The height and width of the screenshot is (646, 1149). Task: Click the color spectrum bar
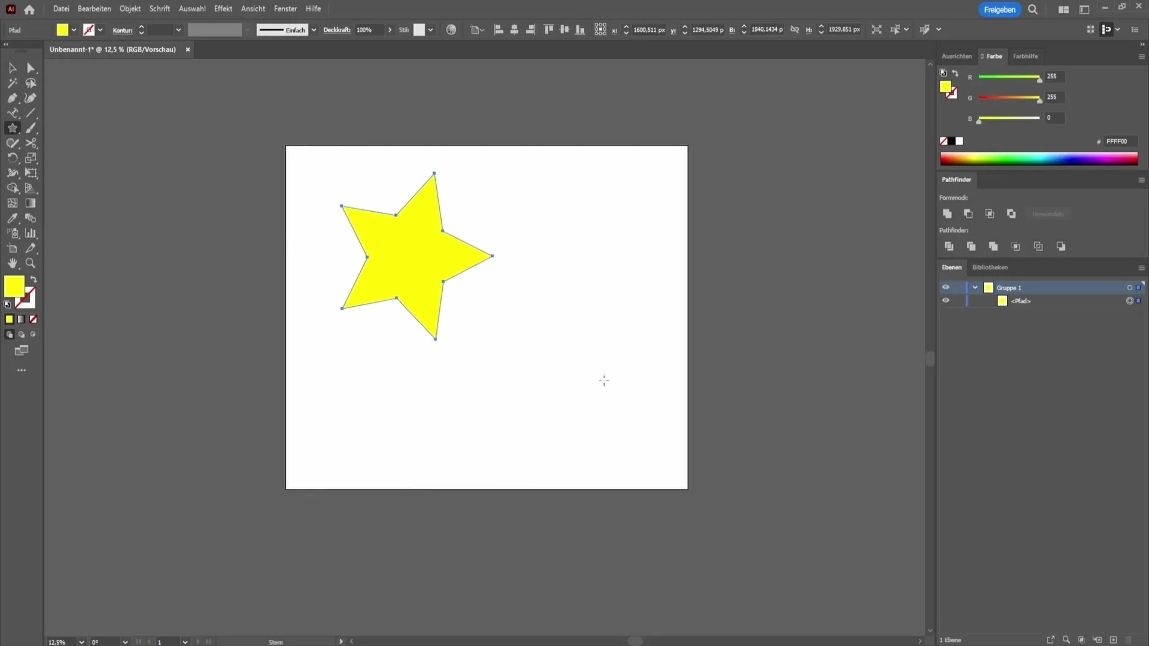click(1039, 159)
